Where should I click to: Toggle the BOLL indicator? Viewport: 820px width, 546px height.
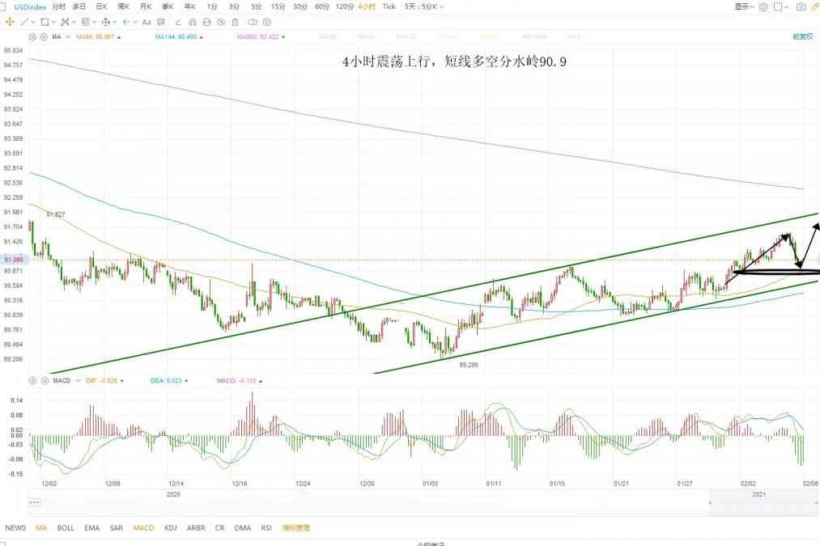pyautogui.click(x=66, y=528)
